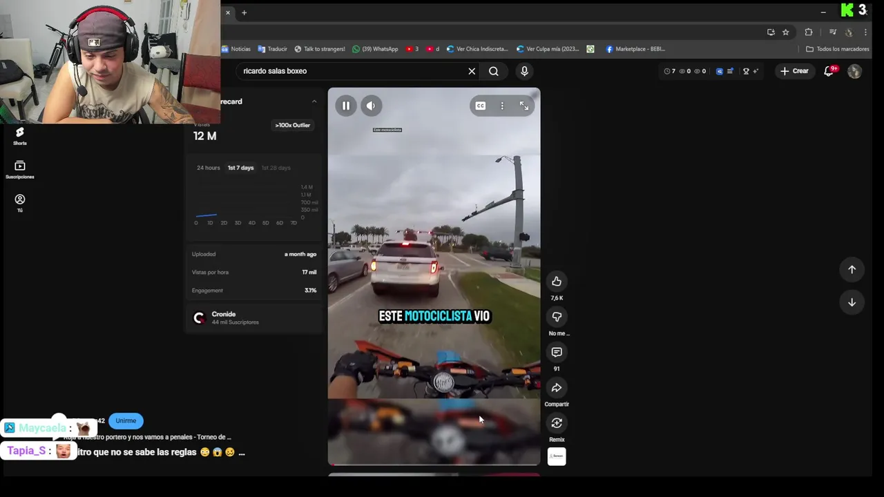Open the '(39) WhatsApp' bookmark
This screenshot has height=497, width=884.
375,49
